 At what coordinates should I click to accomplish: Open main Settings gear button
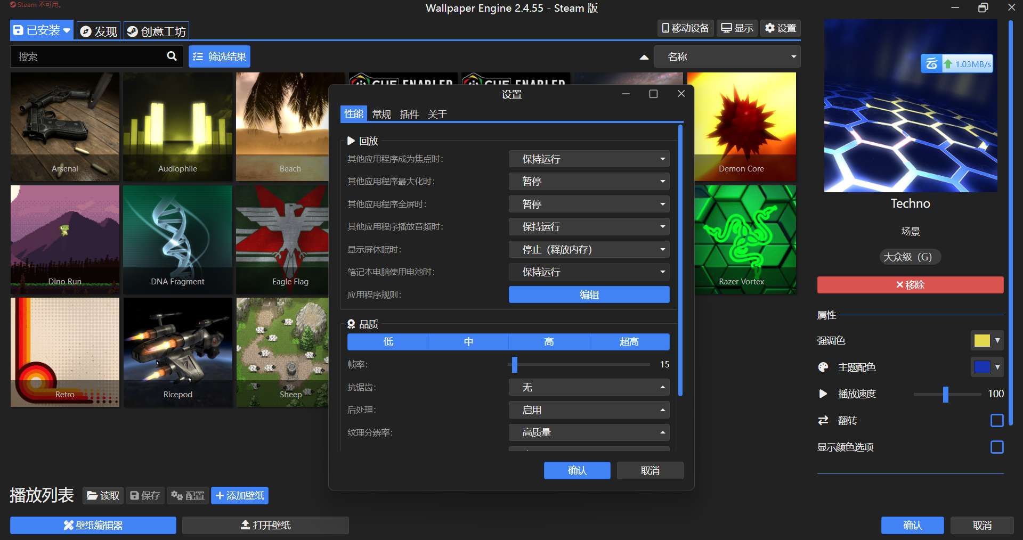click(x=781, y=28)
